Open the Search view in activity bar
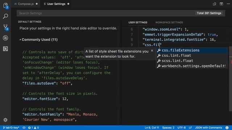This screenshot has width=232, height=130. tap(5, 16)
